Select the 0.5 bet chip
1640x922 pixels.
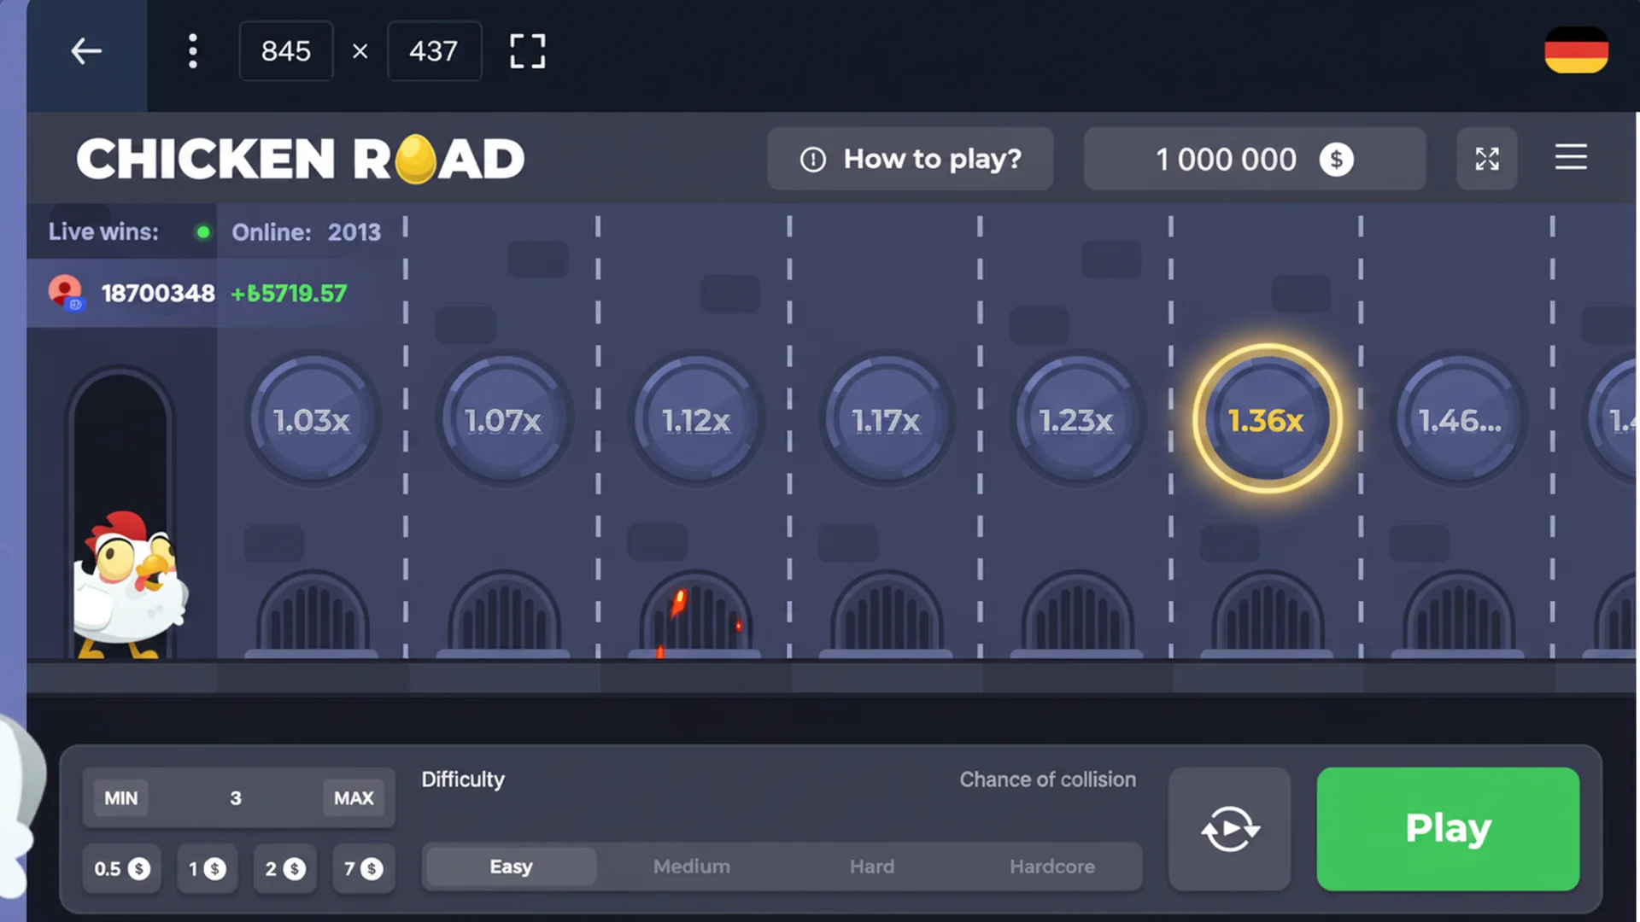point(121,868)
